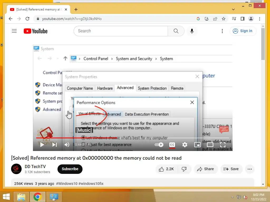Click the install app icon in address bar
The height and width of the screenshot is (202, 270).
[x=207, y=19]
